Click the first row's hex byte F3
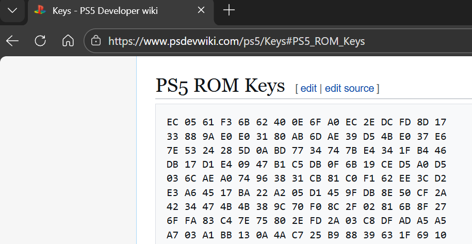Image resolution: width=472 pixels, height=244 pixels. click(x=226, y=122)
